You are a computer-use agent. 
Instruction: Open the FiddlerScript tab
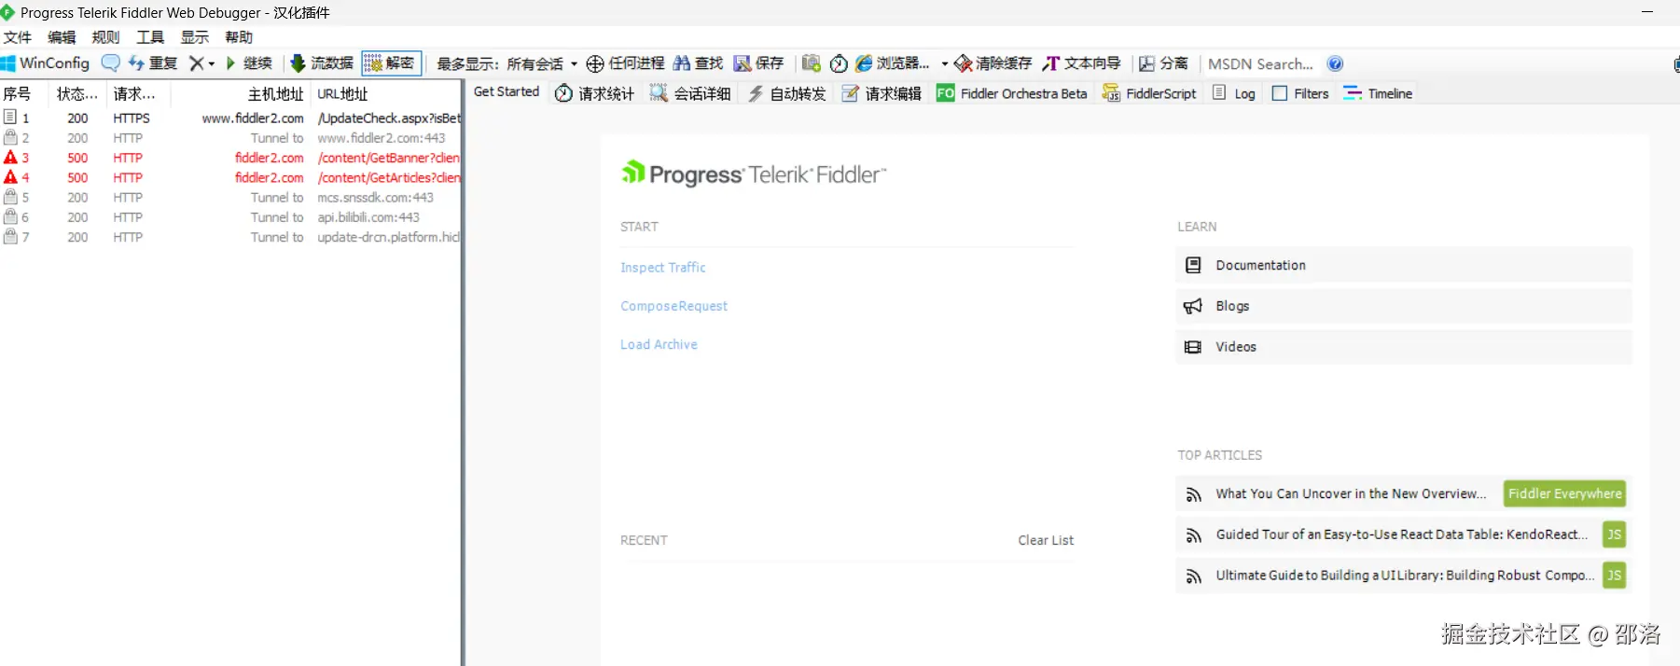(1149, 93)
